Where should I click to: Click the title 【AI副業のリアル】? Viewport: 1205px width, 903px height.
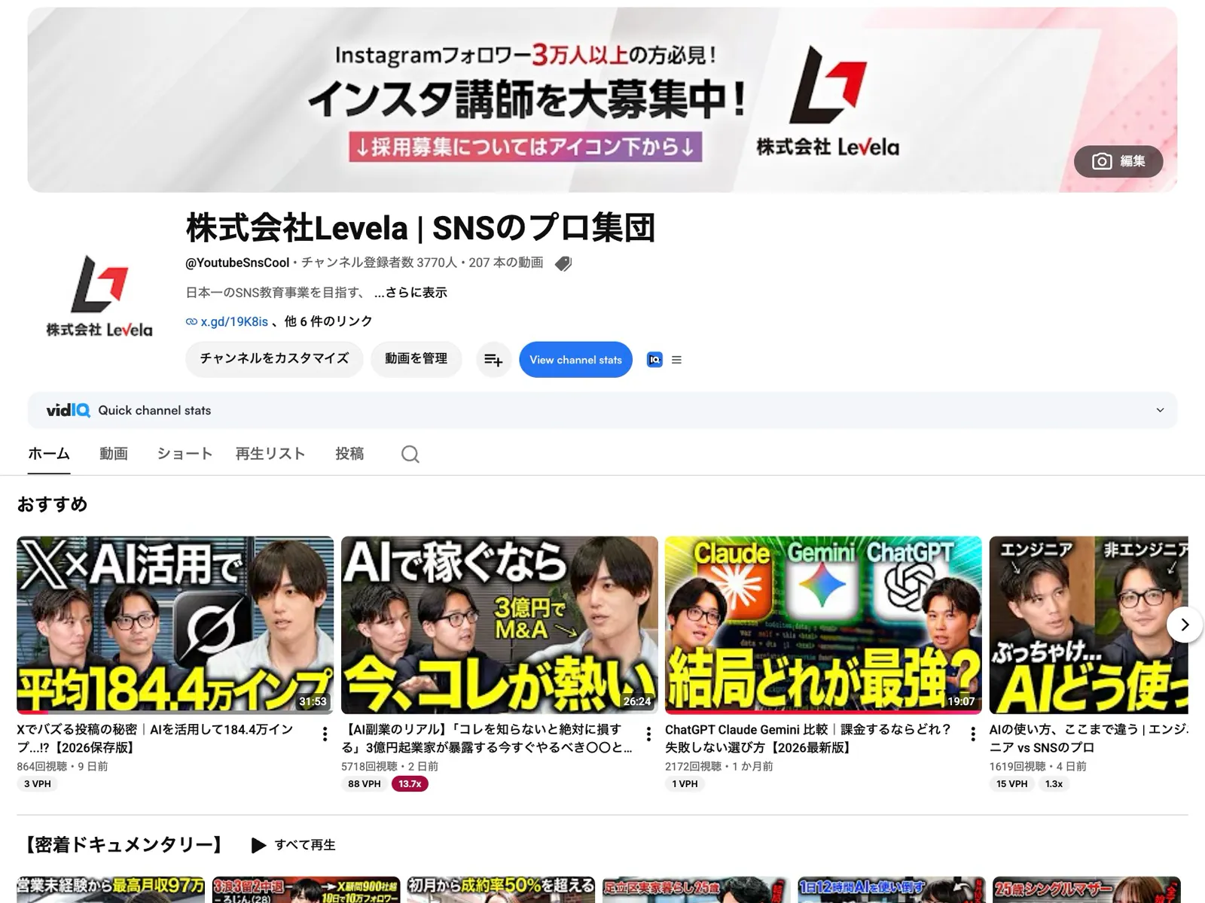click(487, 738)
